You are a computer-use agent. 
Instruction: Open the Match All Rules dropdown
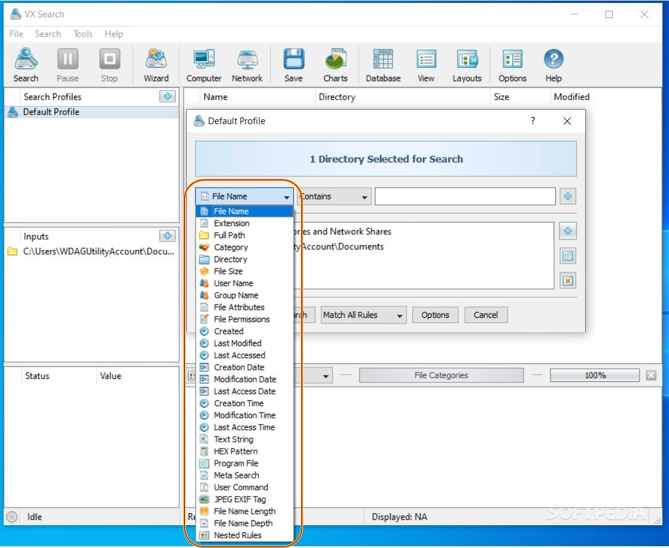pyautogui.click(x=364, y=315)
